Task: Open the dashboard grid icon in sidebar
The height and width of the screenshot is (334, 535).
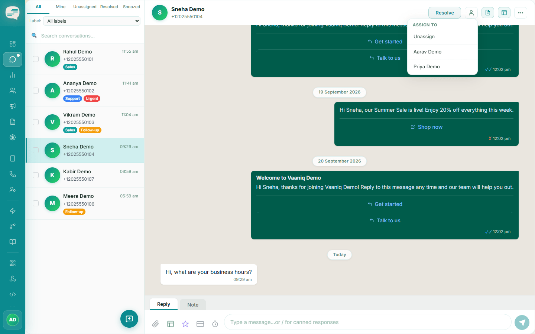Action: [x=13, y=44]
